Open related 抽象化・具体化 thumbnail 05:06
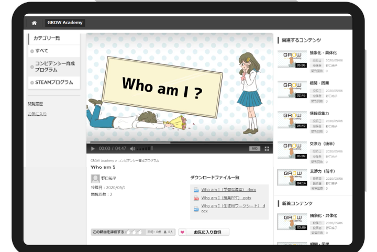 (292, 59)
